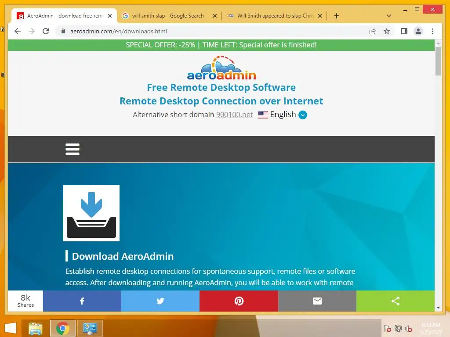Open the 900100.net short domain link
This screenshot has width=450, height=337.
[x=234, y=115]
